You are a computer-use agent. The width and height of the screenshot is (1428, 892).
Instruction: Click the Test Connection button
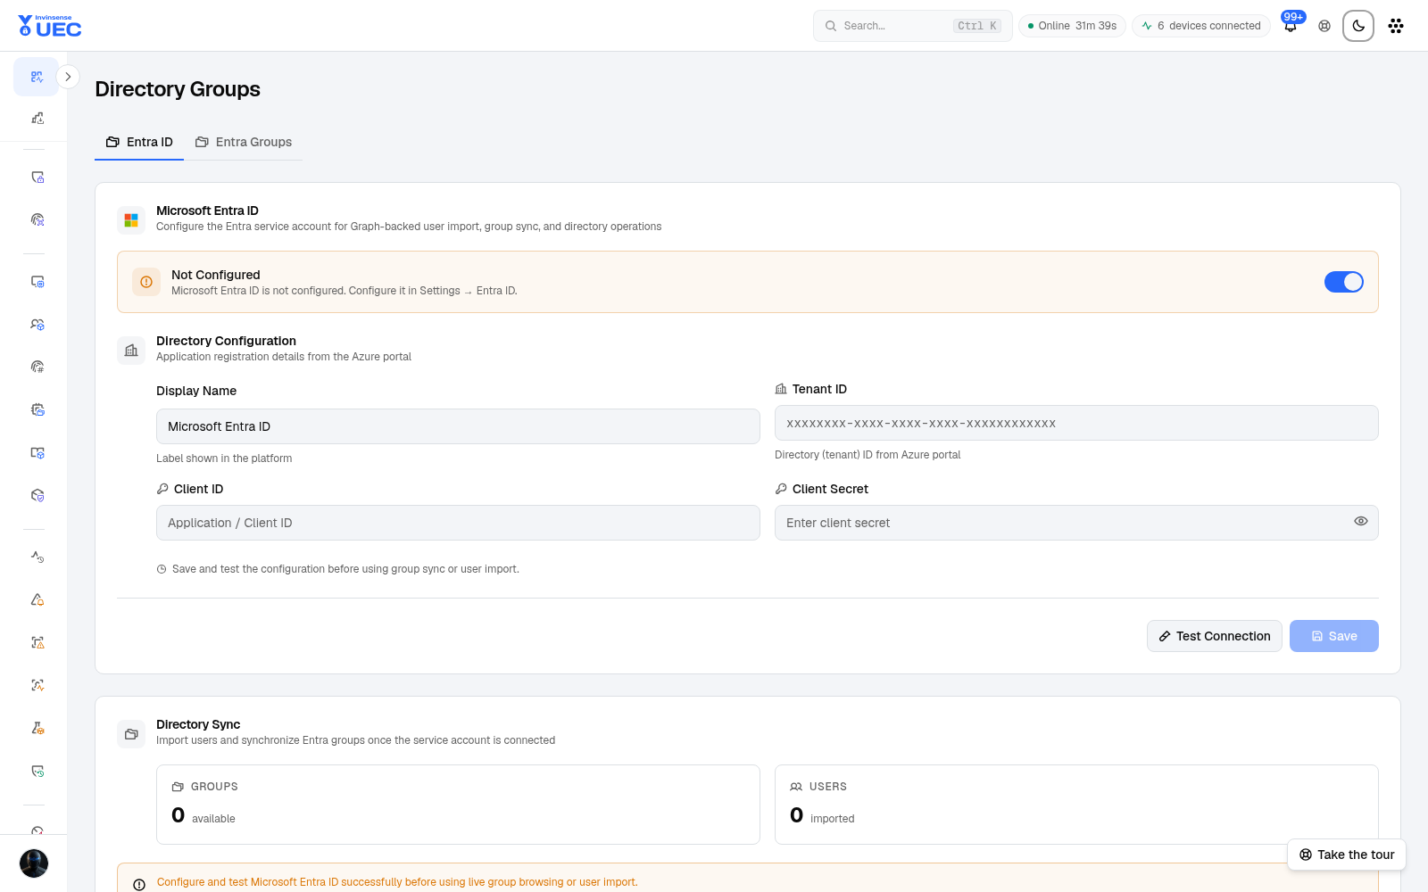1215,636
